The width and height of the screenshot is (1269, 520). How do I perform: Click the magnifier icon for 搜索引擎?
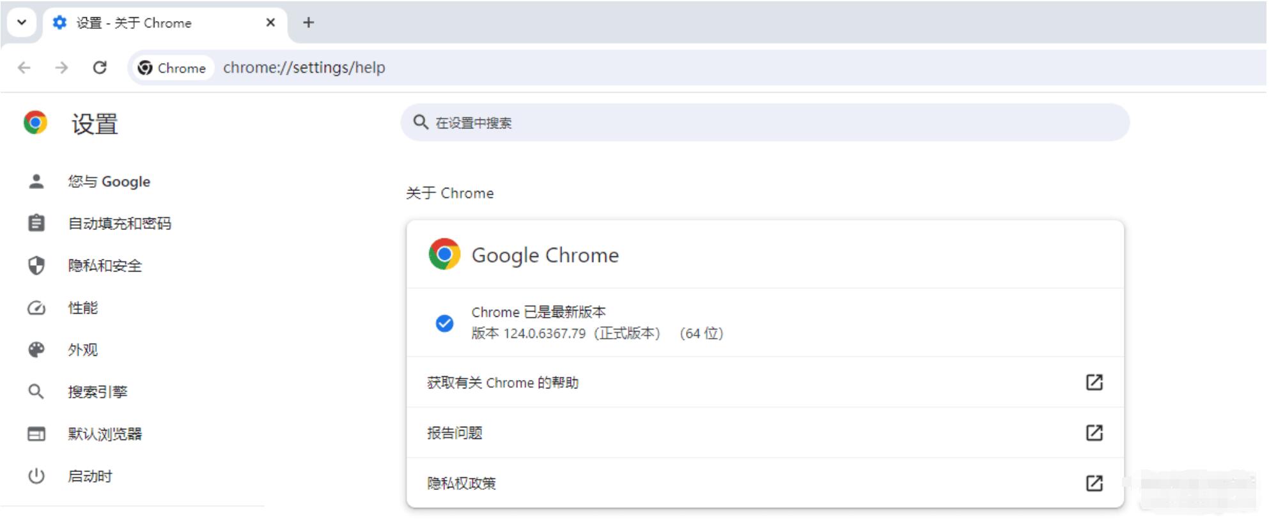click(36, 392)
